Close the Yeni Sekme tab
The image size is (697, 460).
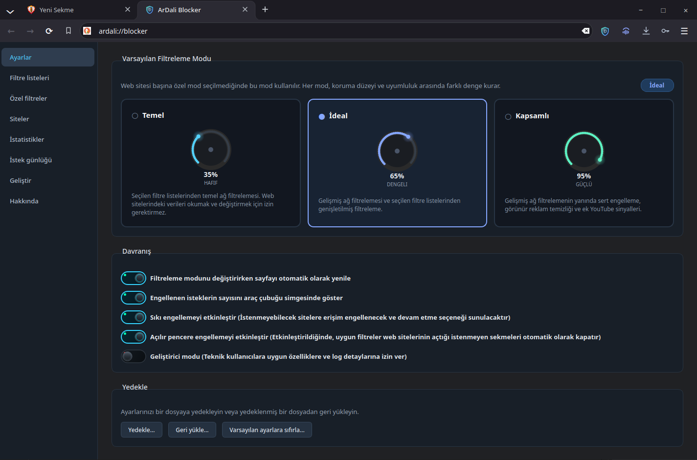point(128,9)
